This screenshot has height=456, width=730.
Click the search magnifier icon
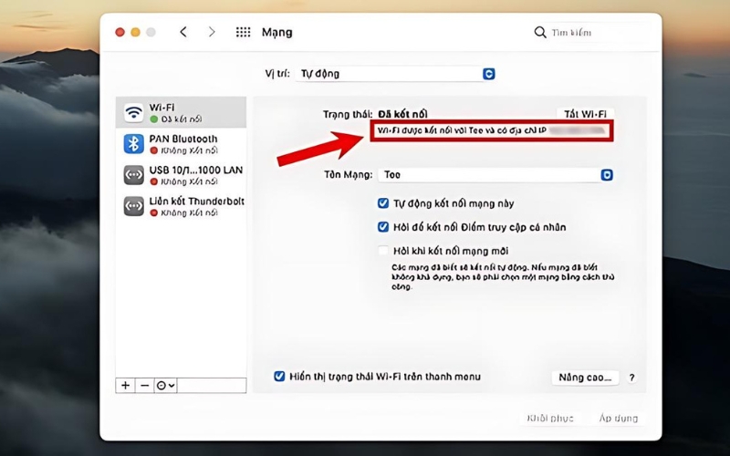pyautogui.click(x=539, y=32)
